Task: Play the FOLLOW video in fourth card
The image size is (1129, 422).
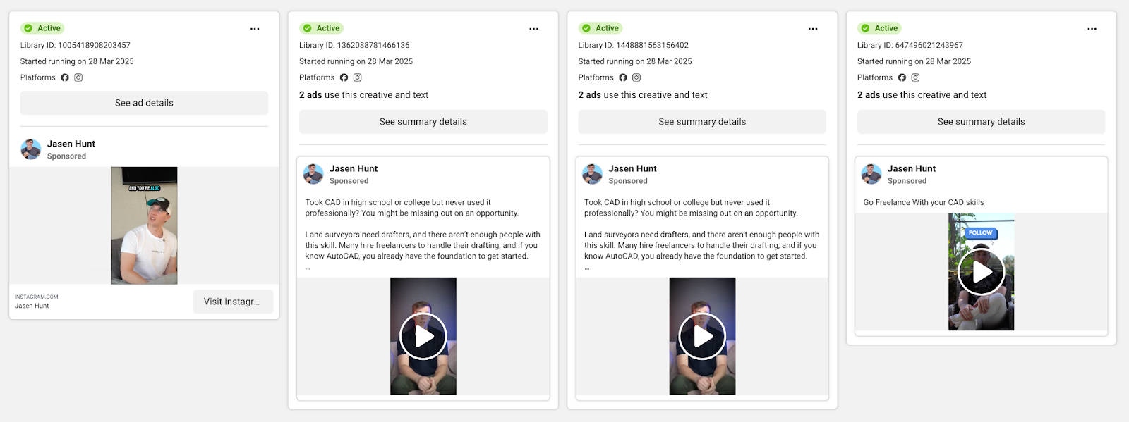Action: 981,272
